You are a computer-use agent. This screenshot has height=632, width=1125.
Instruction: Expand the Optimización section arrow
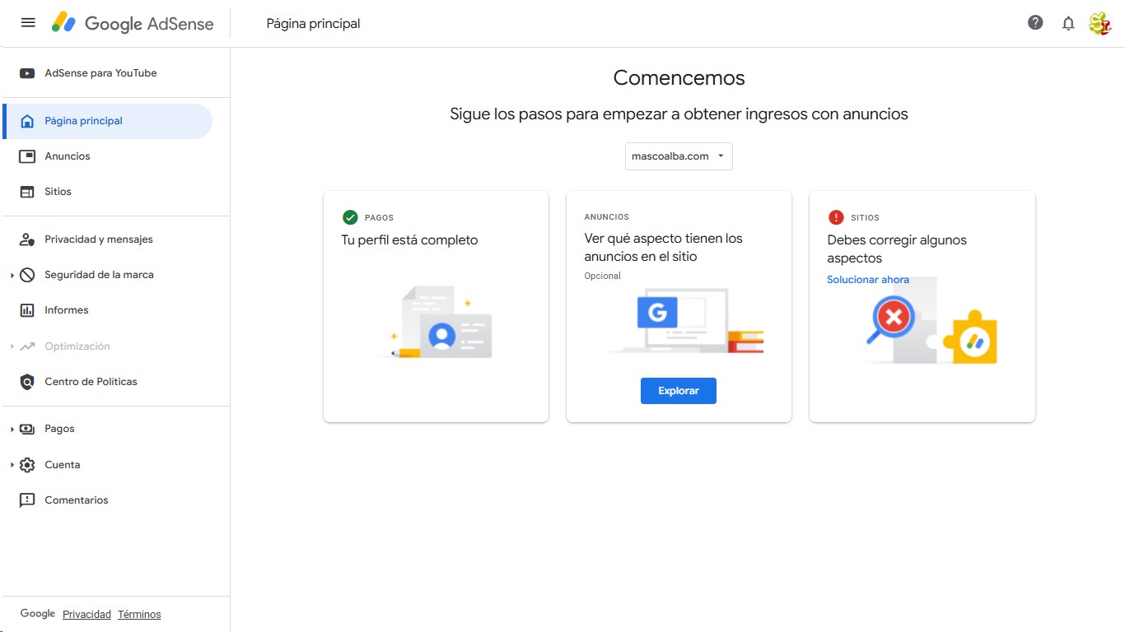[12, 346]
